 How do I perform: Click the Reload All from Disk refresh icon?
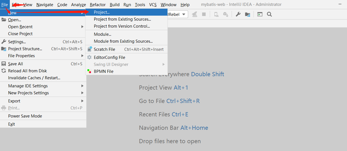(4, 71)
